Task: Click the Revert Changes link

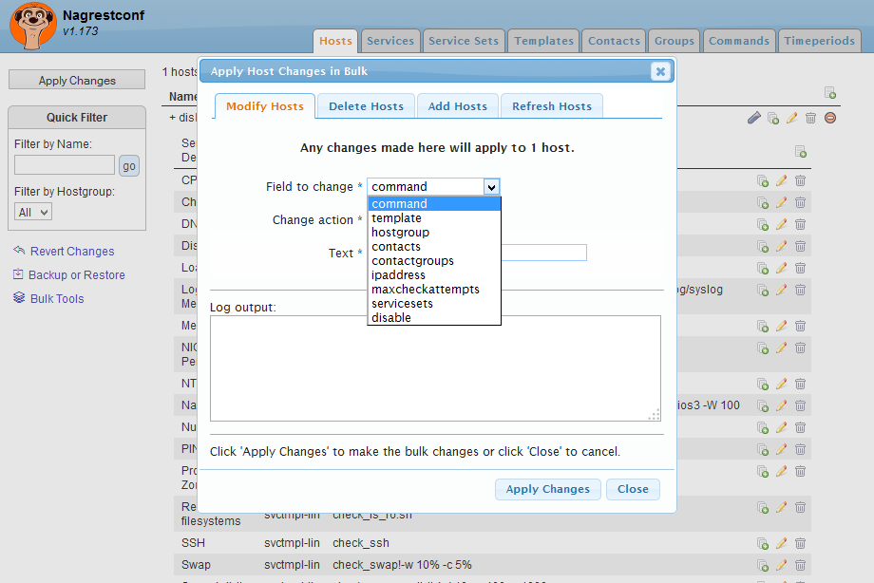Action: click(72, 251)
